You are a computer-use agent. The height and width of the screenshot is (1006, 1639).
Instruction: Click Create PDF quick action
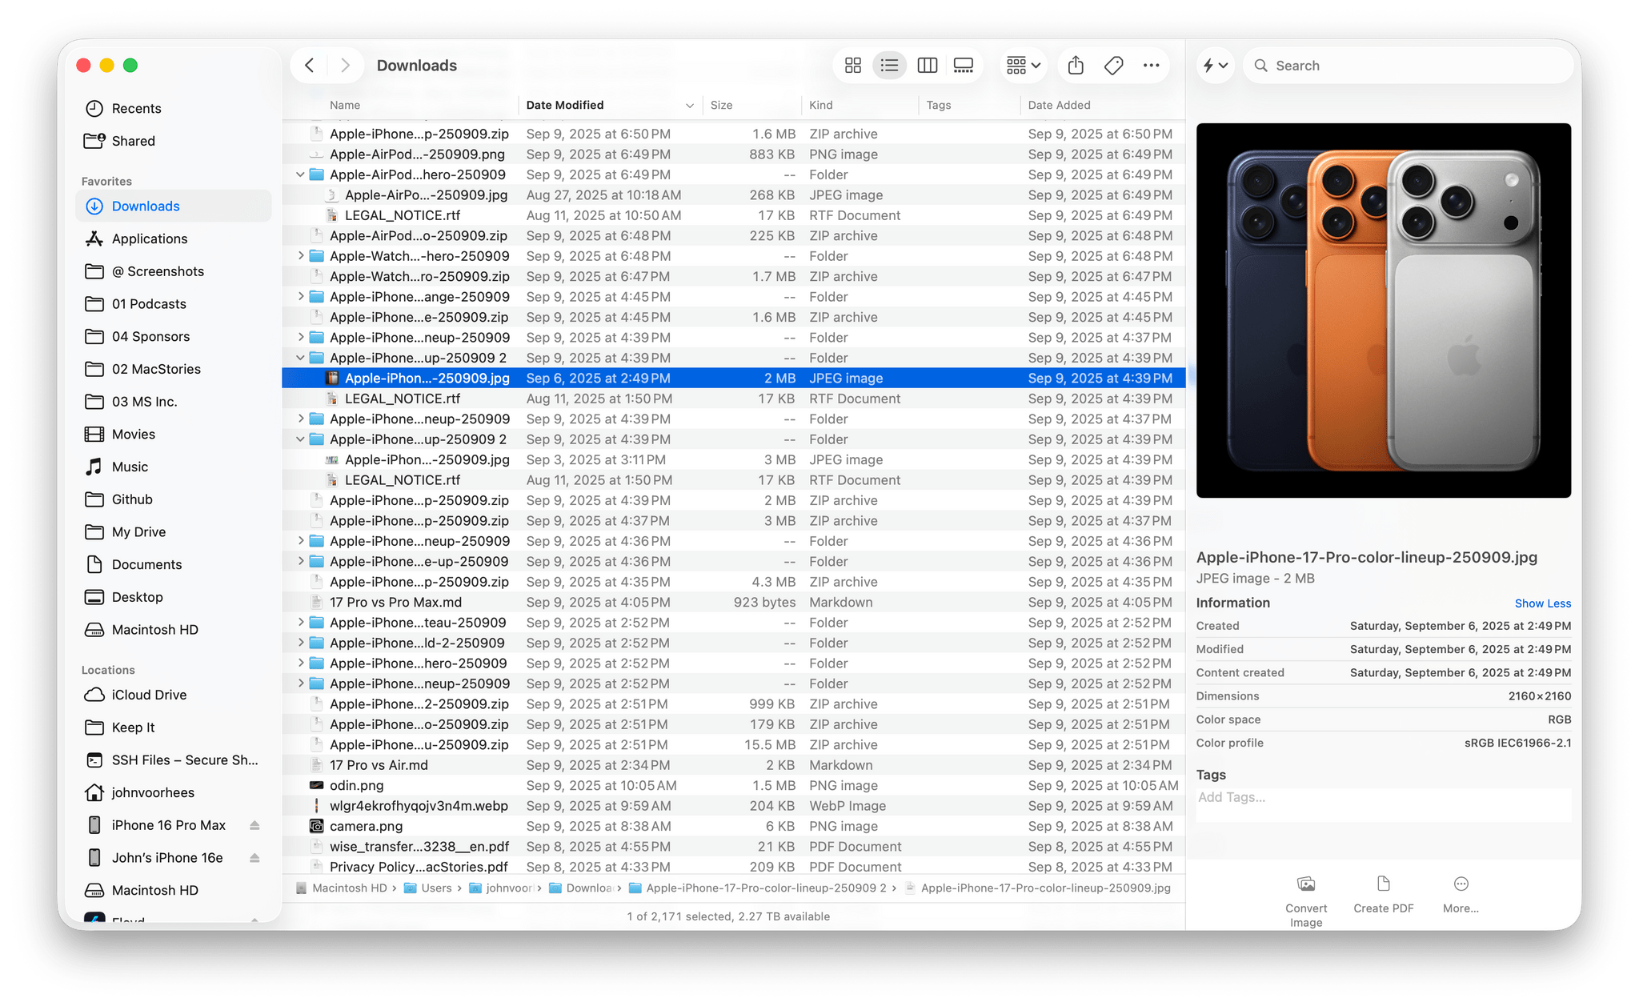[x=1383, y=895]
